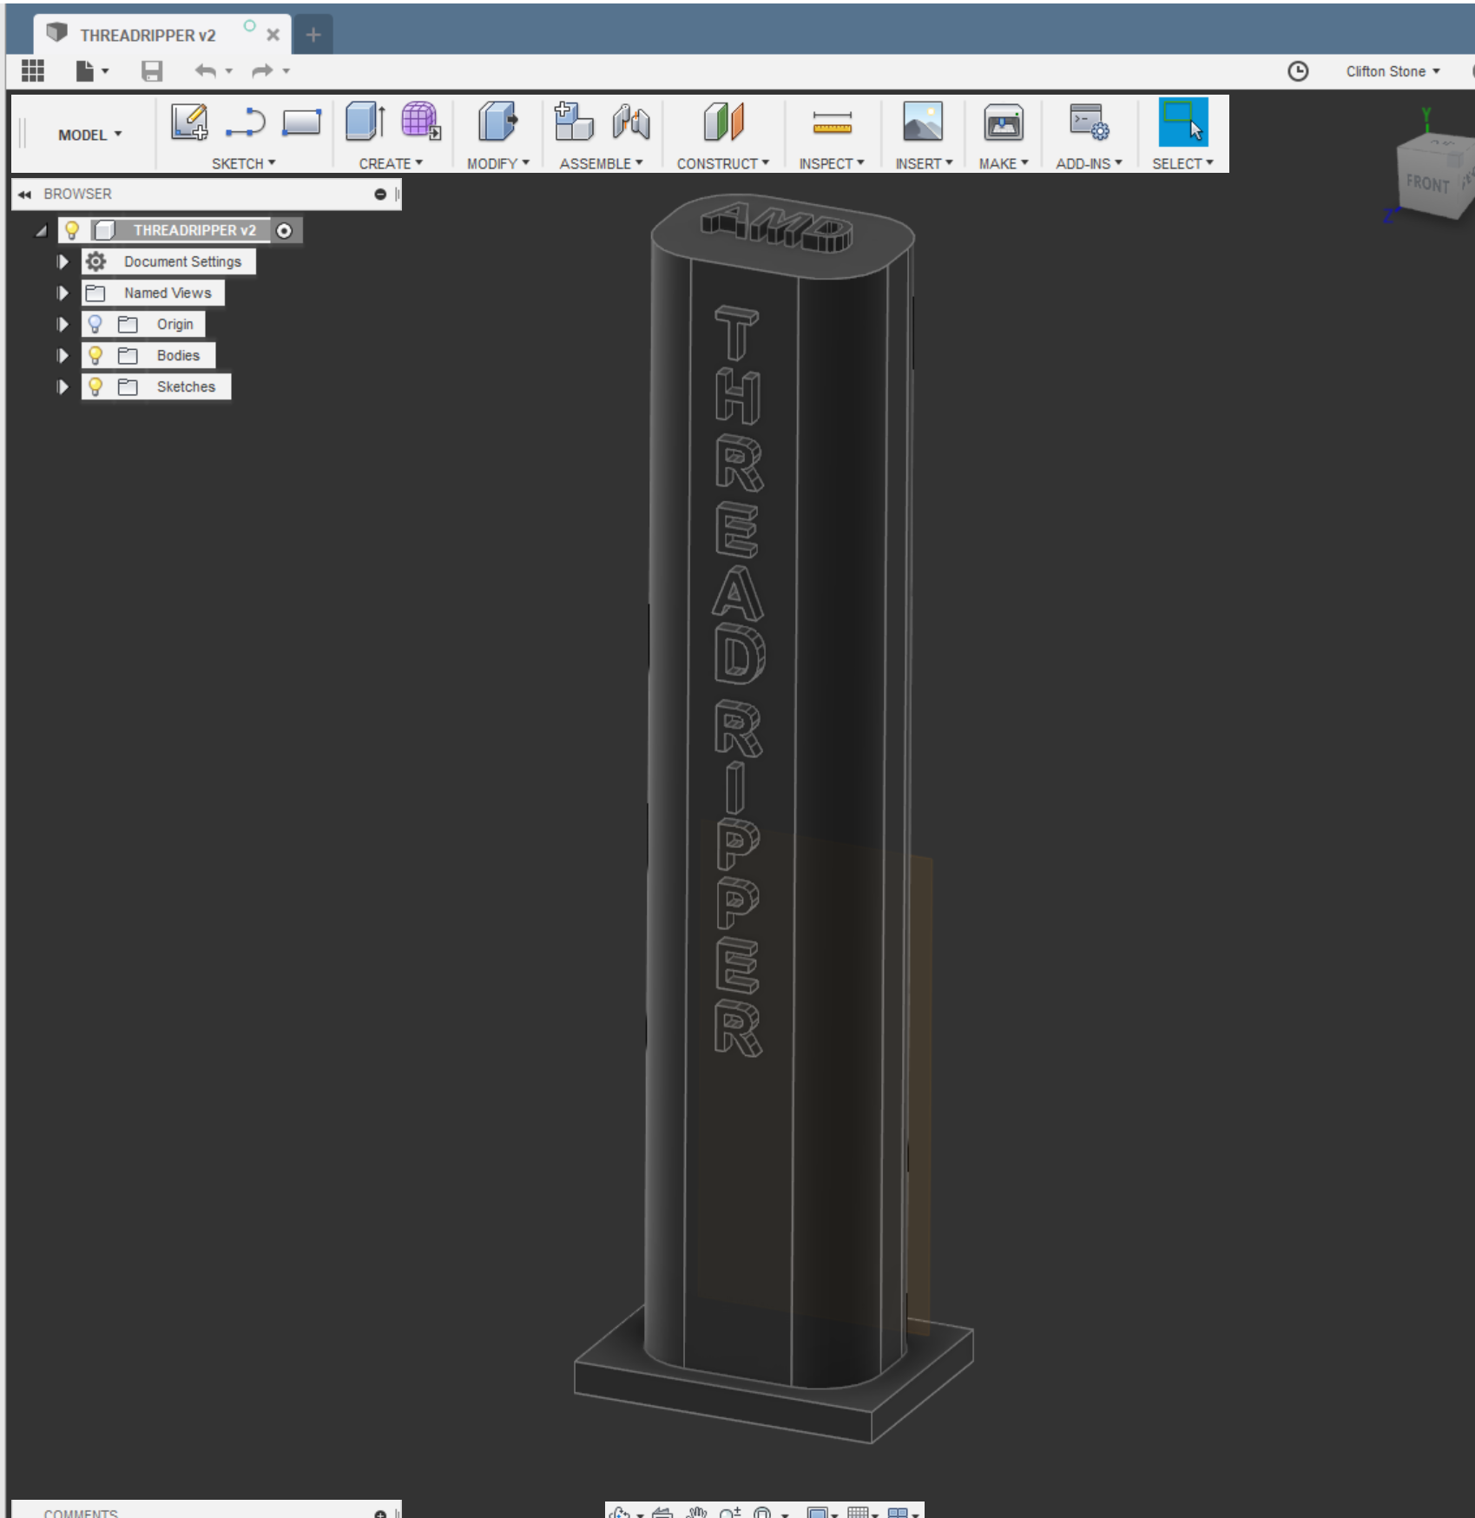Viewport: 1475px width, 1518px height.
Task: Expand the Document Settings node
Action: 63,261
